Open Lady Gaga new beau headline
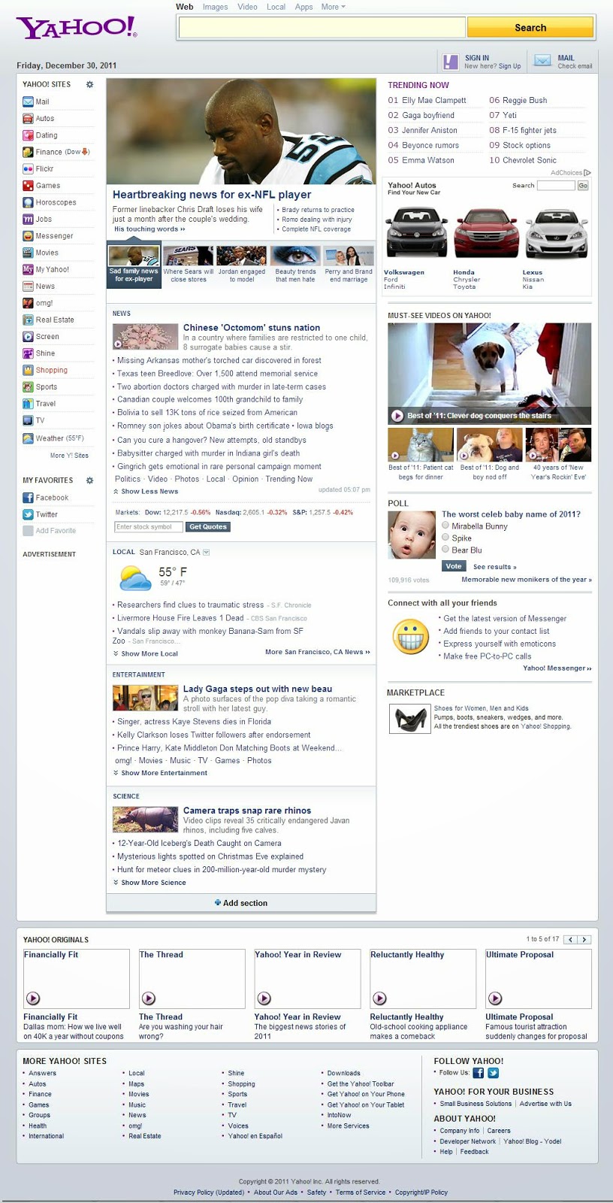The image size is (613, 1203). coord(258,689)
